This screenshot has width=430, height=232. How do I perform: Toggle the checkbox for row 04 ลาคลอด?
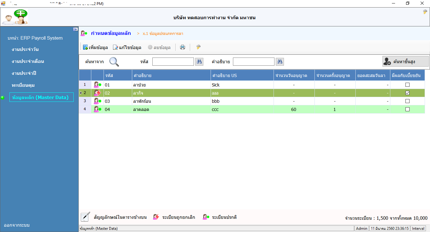coord(407,109)
